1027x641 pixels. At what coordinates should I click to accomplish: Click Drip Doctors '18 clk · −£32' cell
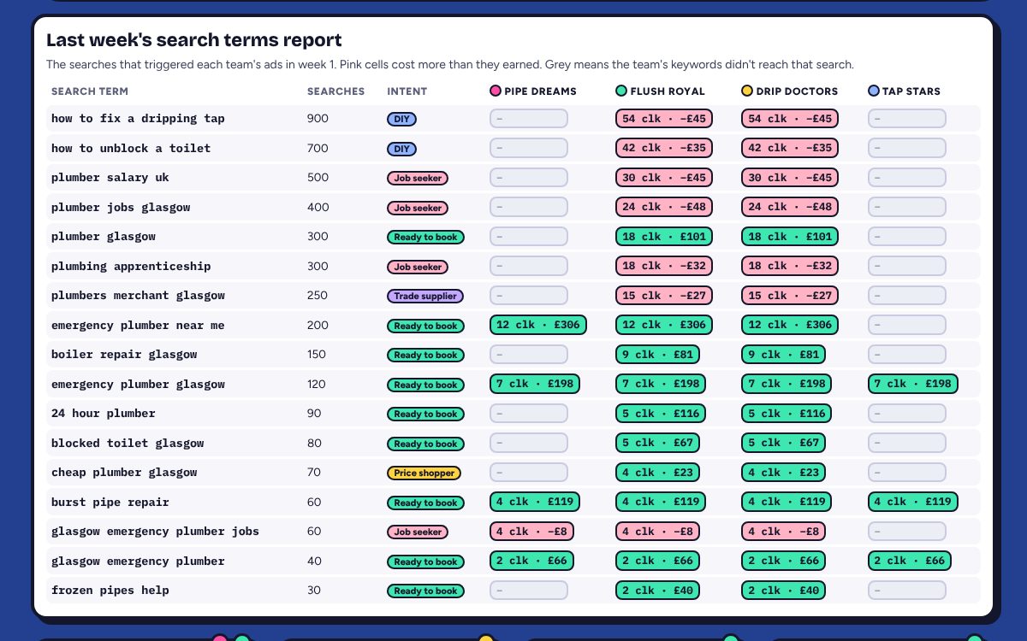click(x=790, y=266)
